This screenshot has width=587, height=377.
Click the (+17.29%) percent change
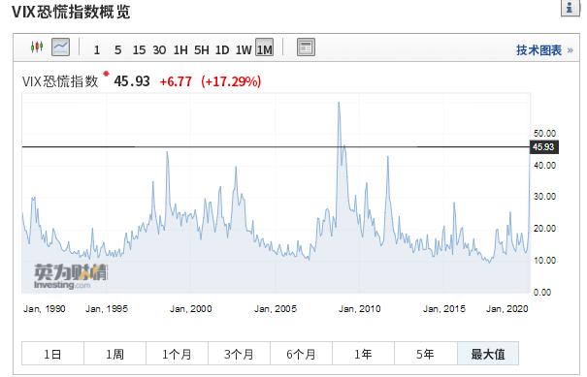(231, 81)
